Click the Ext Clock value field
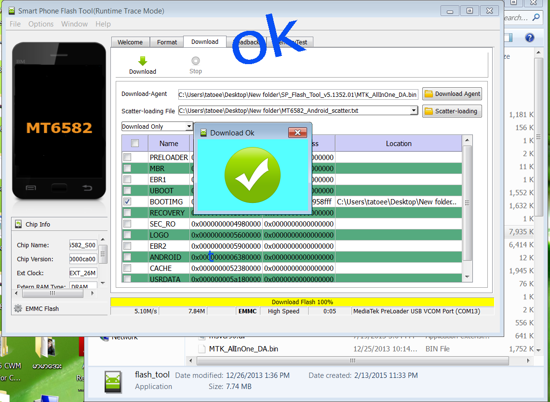The width and height of the screenshot is (550, 402). point(83,273)
